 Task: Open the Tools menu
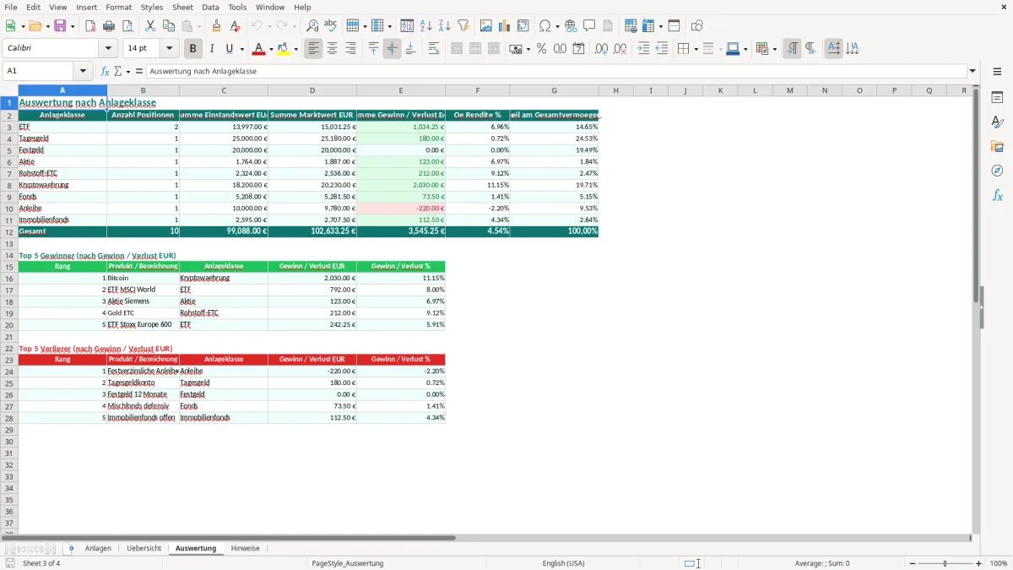click(237, 7)
